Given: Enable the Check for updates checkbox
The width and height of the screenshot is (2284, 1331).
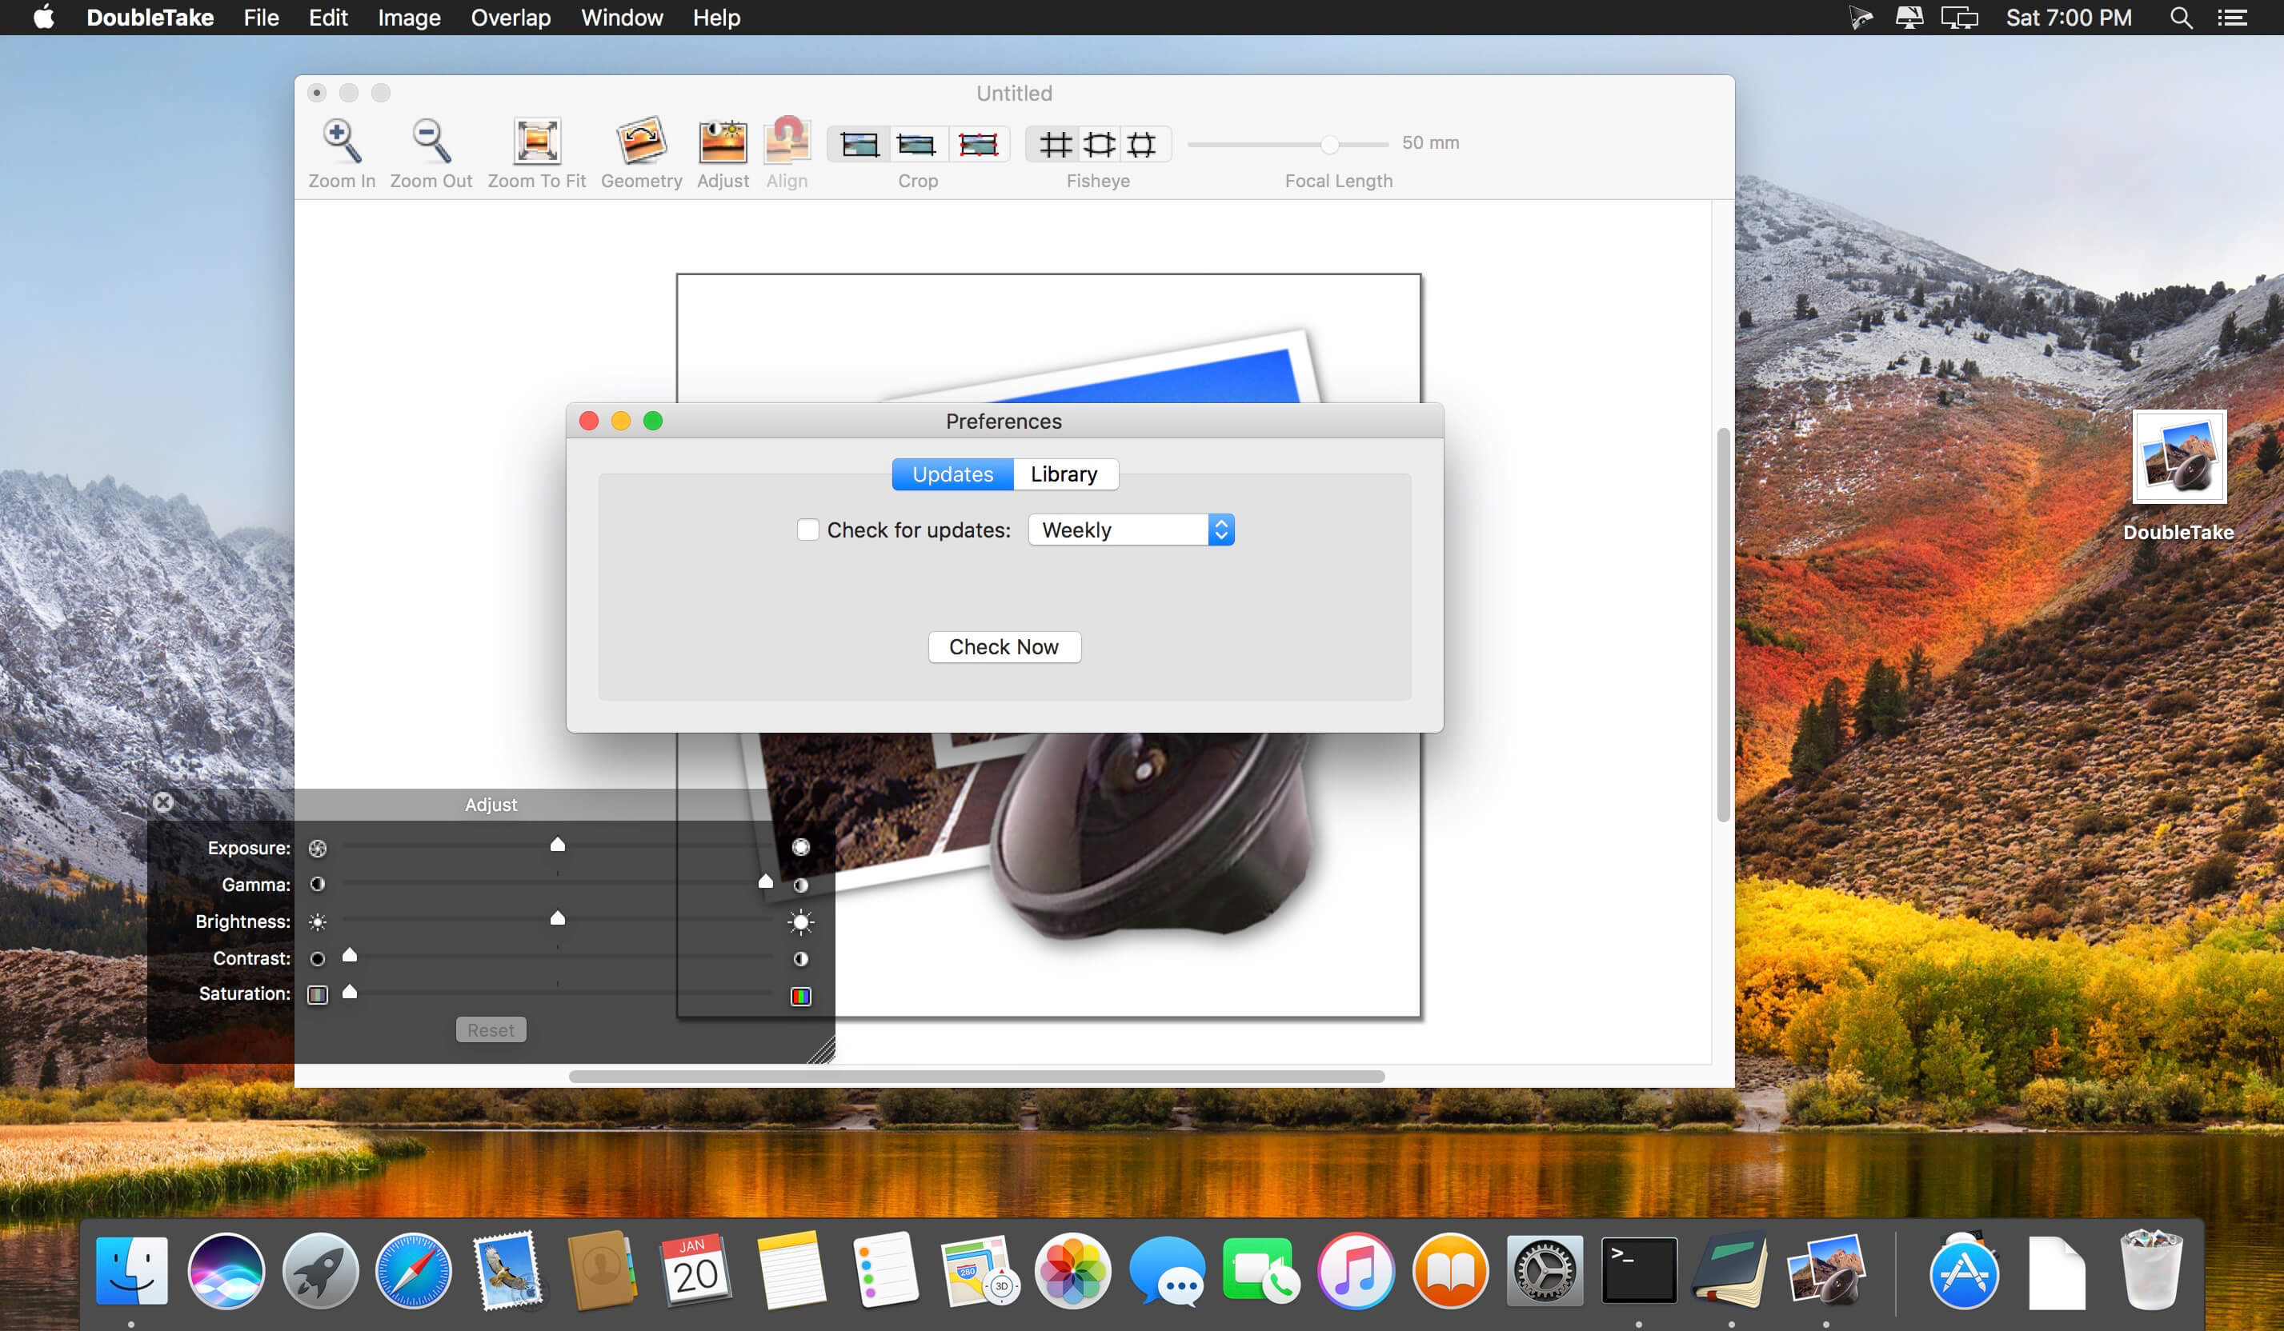Looking at the screenshot, I should click(x=807, y=530).
